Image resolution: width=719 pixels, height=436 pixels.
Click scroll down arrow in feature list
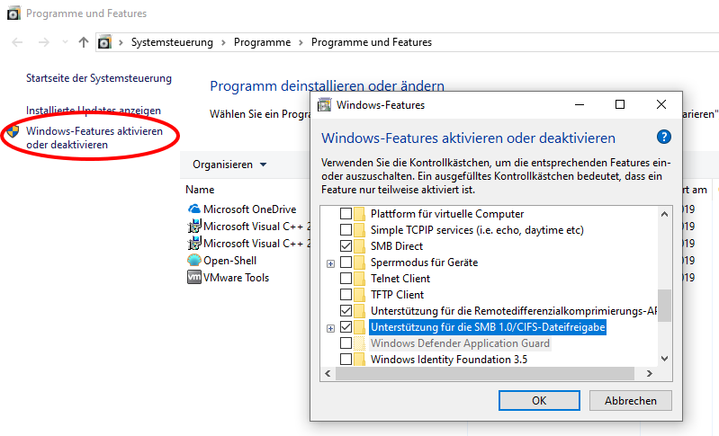(x=664, y=359)
